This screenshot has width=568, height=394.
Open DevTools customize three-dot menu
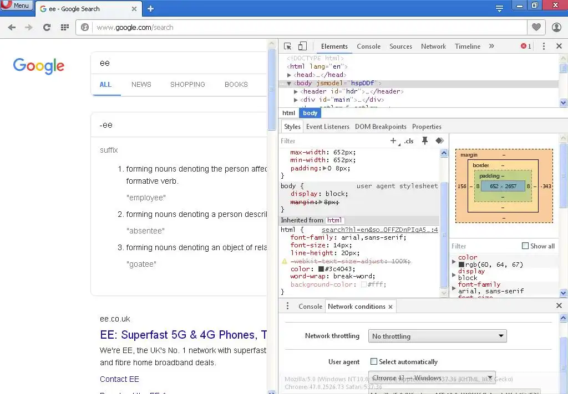[544, 46]
